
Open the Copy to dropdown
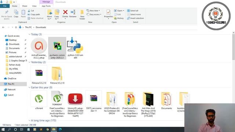click(57, 15)
